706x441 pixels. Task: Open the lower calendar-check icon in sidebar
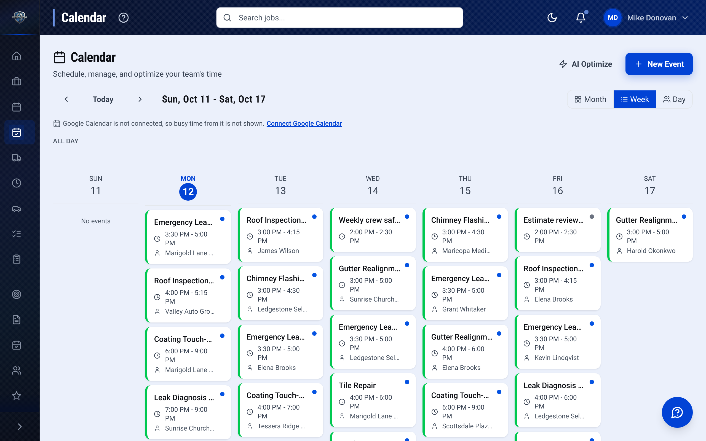tap(17, 345)
